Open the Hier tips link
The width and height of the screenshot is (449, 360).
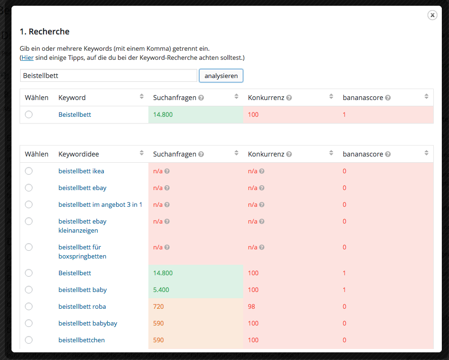click(x=27, y=57)
